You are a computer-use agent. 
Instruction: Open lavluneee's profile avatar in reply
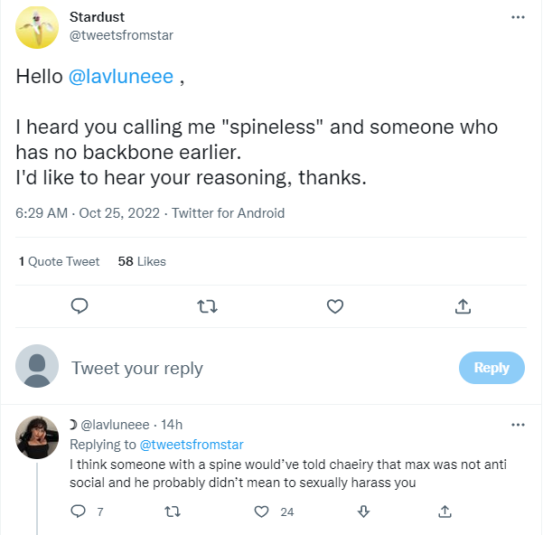click(38, 438)
